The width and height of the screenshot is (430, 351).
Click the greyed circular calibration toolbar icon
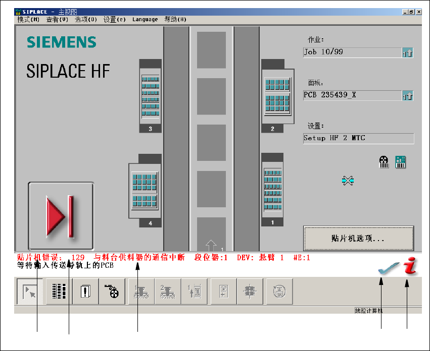click(279, 291)
